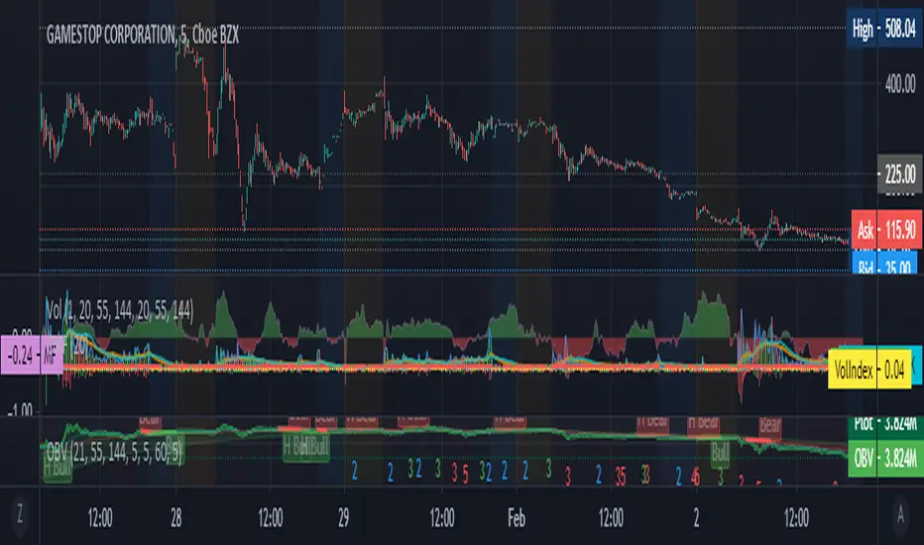This screenshot has height=545, width=924.
Task: Click the MF -0.24 value label
Action: click(32, 355)
